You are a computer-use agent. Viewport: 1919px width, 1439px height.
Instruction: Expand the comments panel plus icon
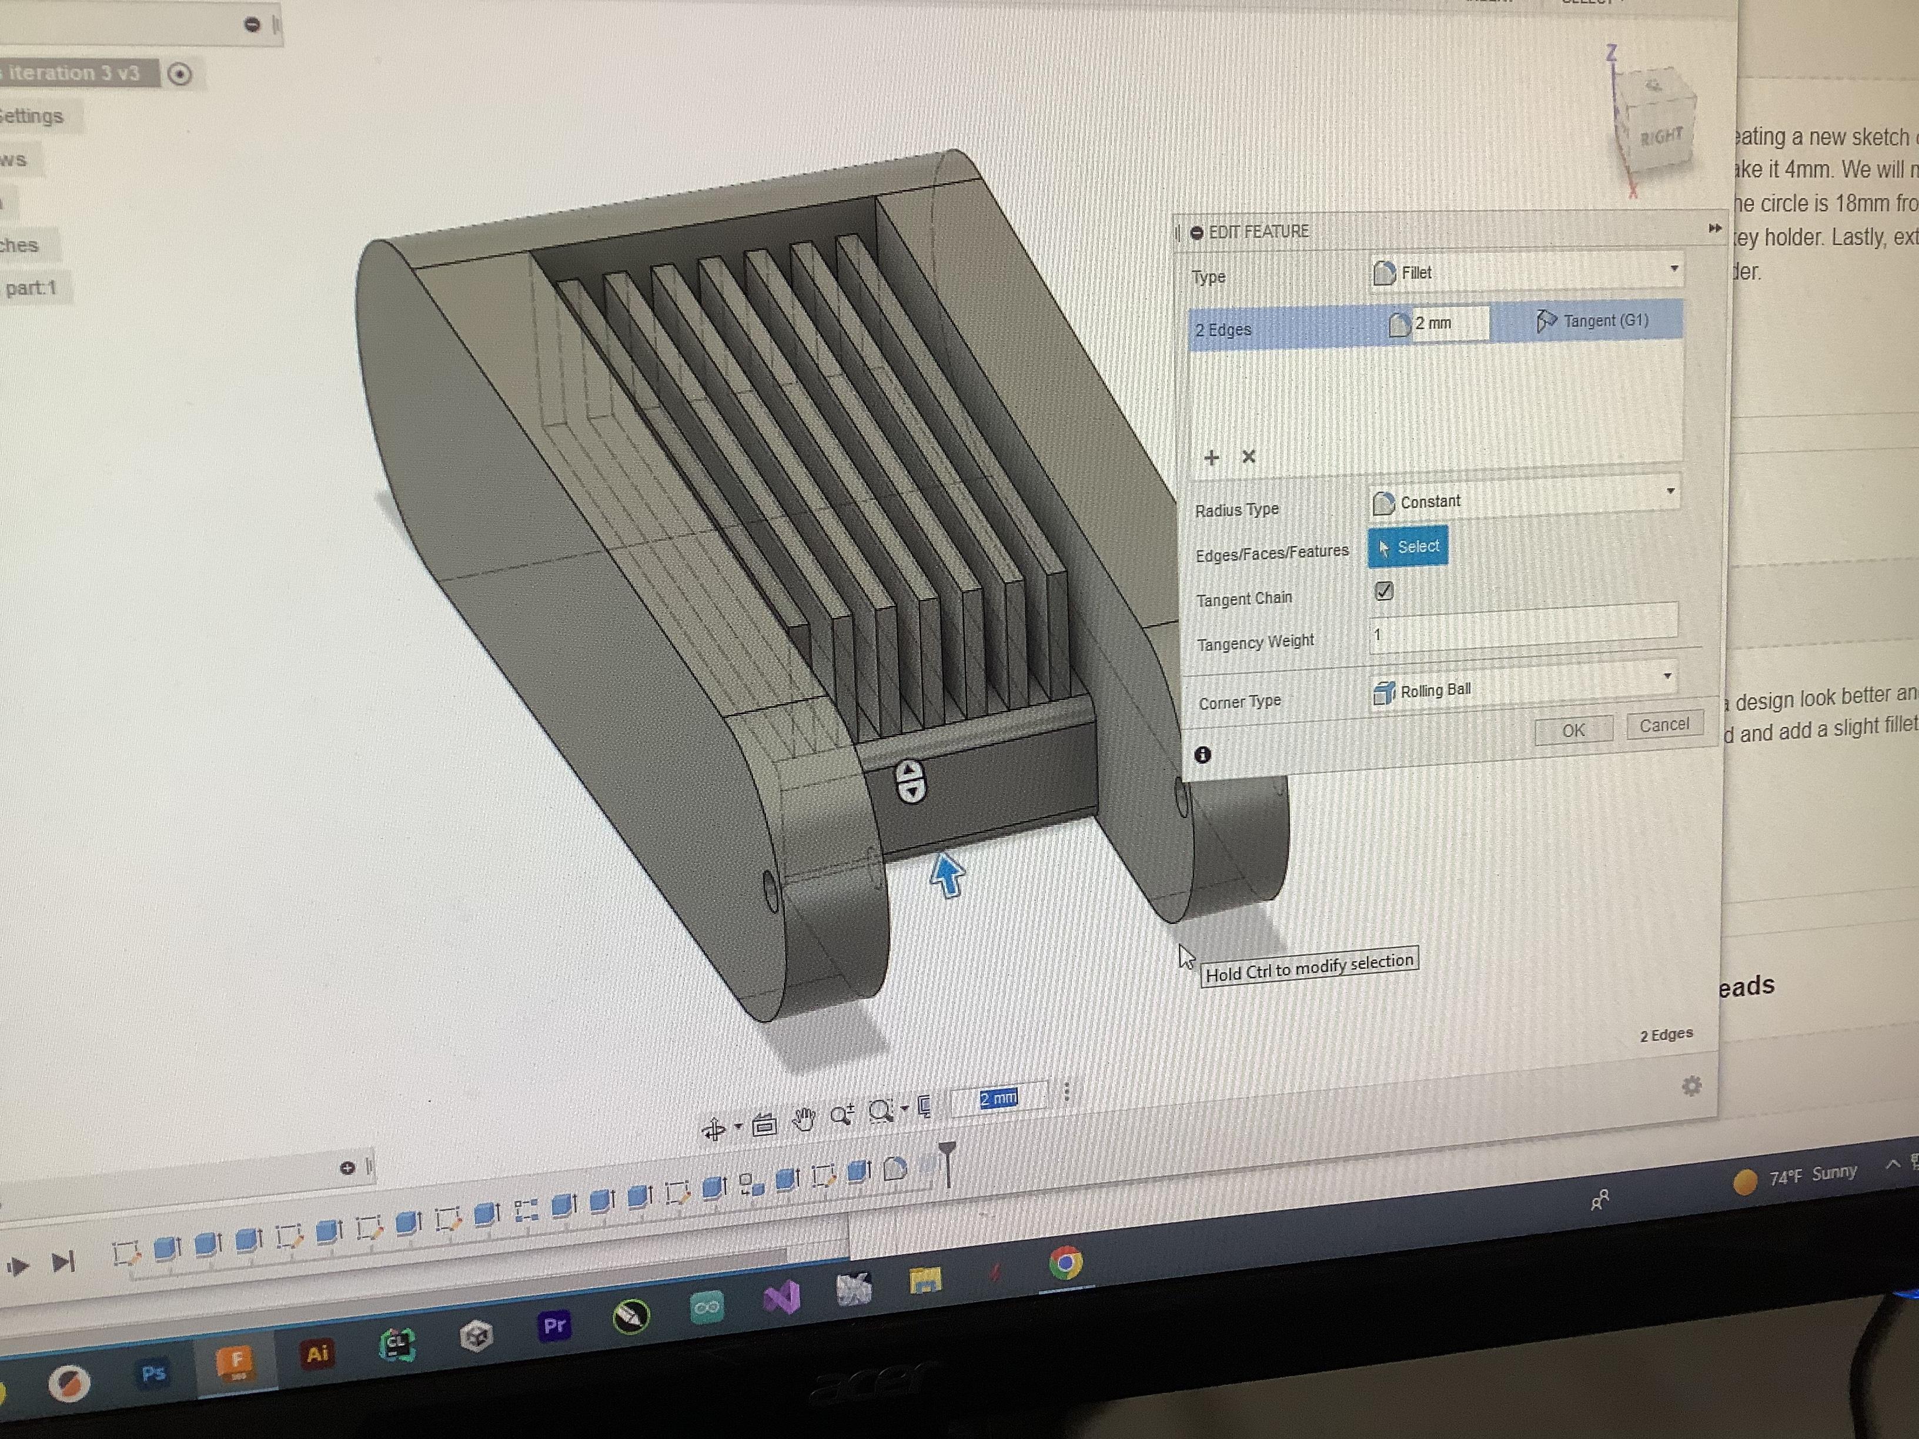[x=347, y=1167]
